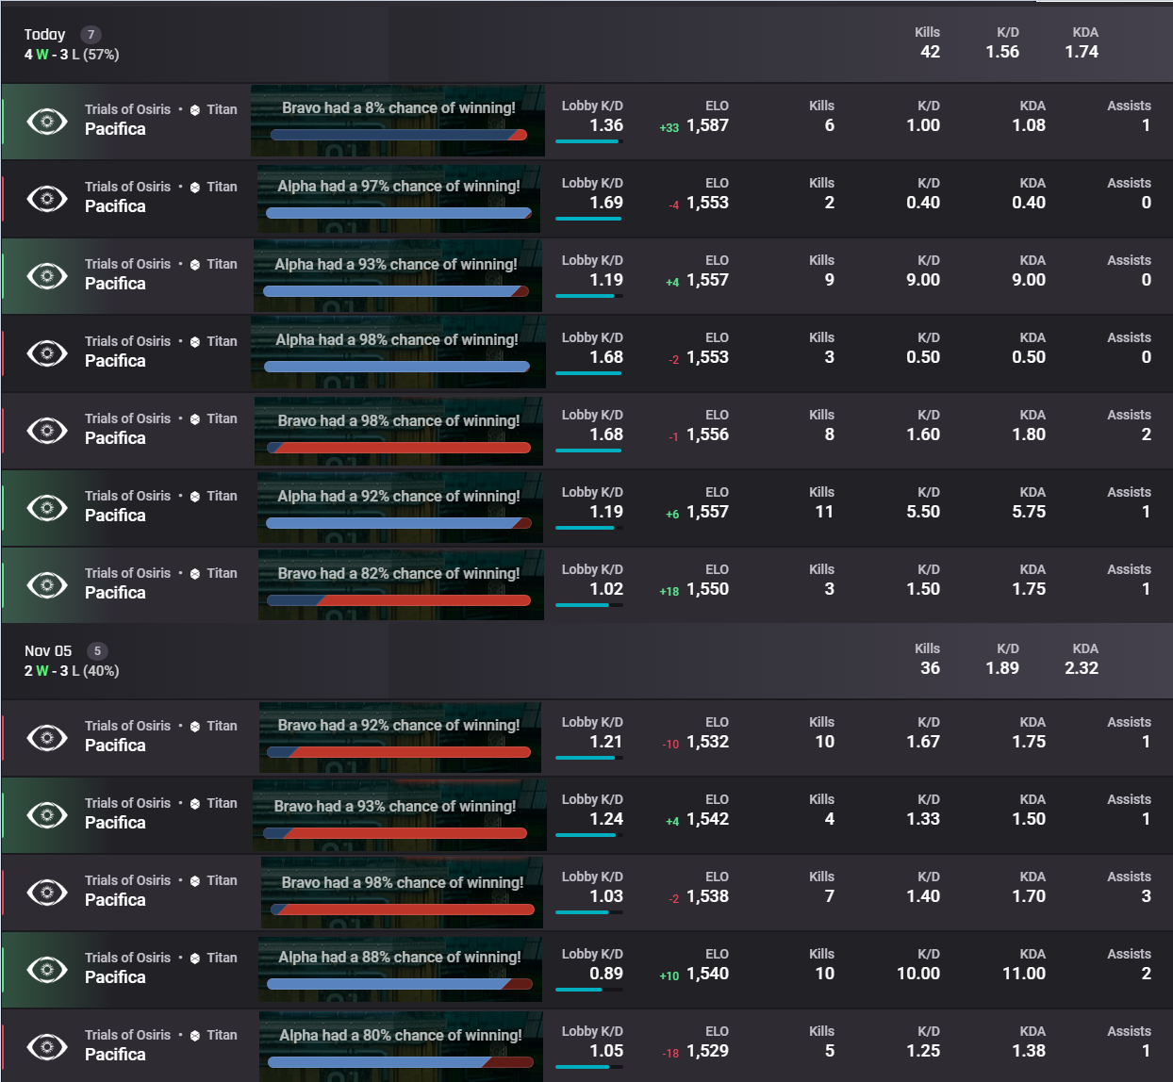1173x1082 pixels.
Task: Click the Trials eye icon in the ELO 1,538 row
Action: (47, 892)
